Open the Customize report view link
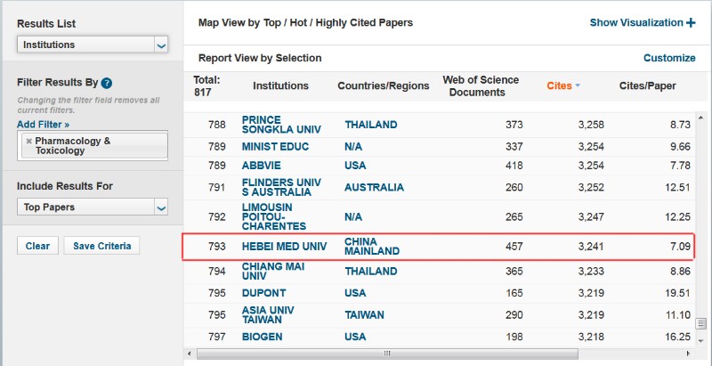Image resolution: width=712 pixels, height=366 pixels. tap(669, 58)
